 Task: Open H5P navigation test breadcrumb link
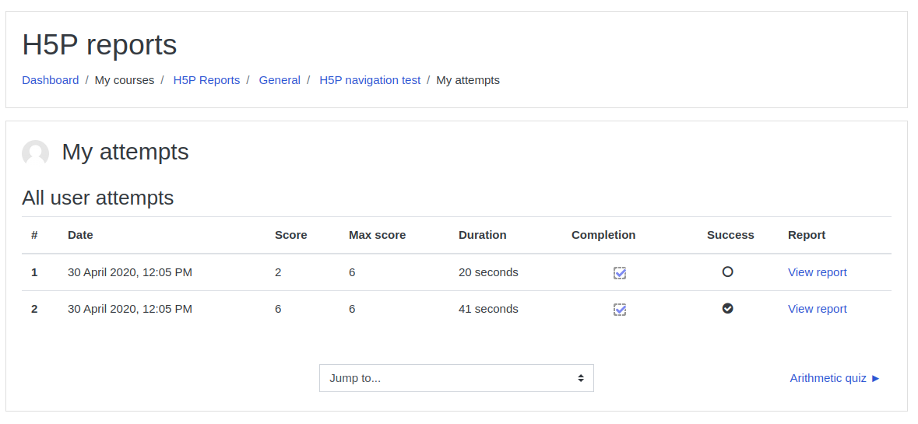[369, 80]
